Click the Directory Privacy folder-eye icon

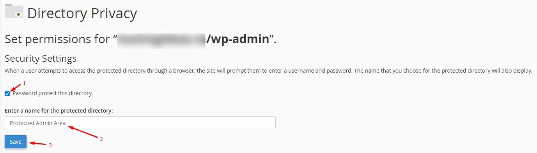[x=14, y=12]
